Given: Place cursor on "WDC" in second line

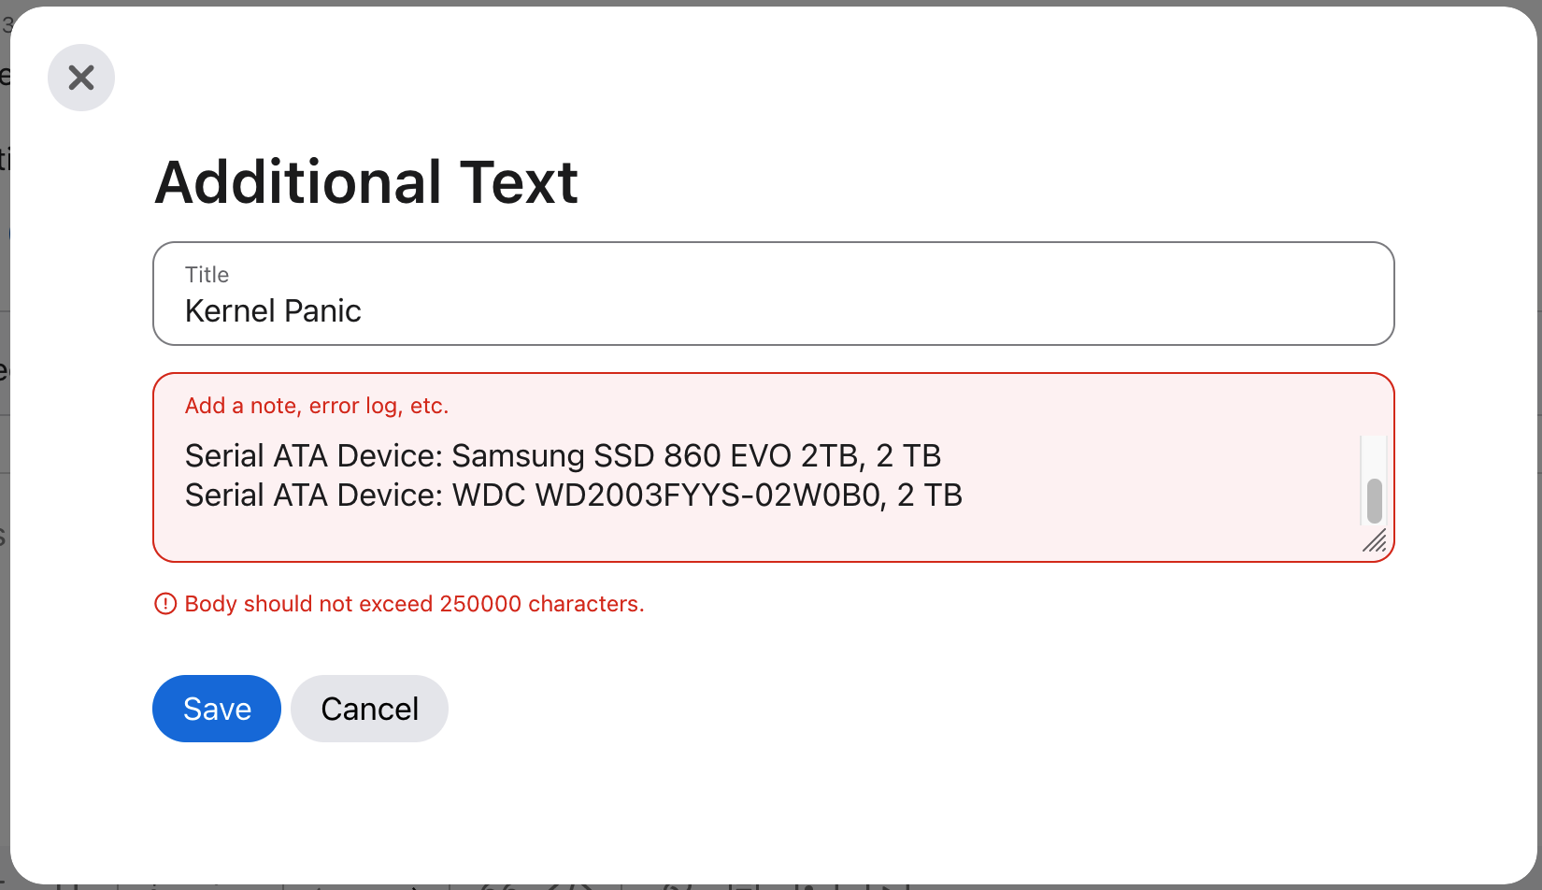Looking at the screenshot, I should click(489, 495).
